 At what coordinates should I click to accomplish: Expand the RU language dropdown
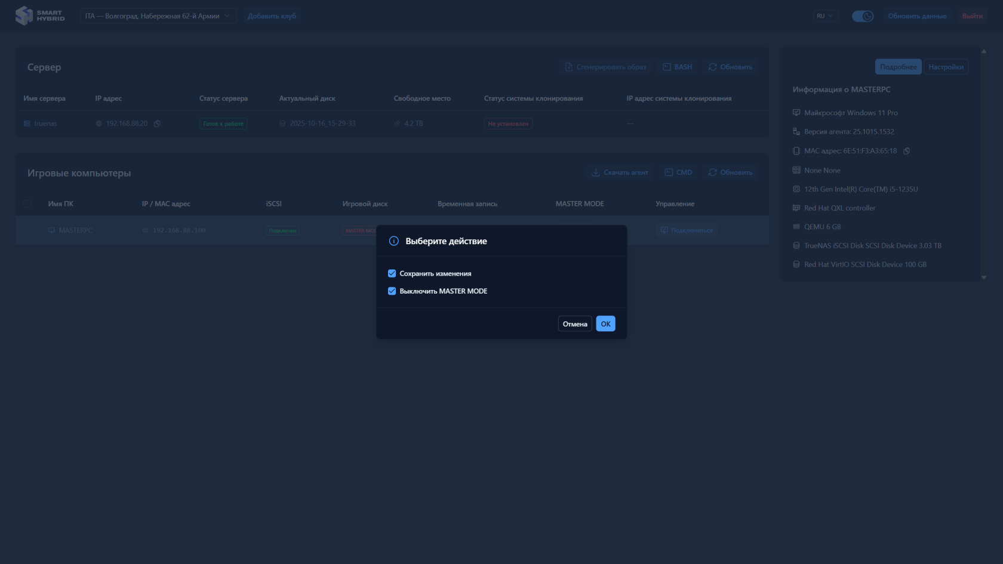pyautogui.click(x=824, y=16)
